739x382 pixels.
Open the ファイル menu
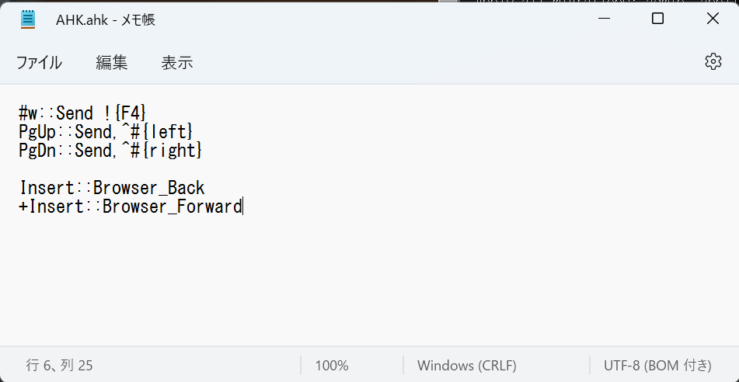pos(39,63)
